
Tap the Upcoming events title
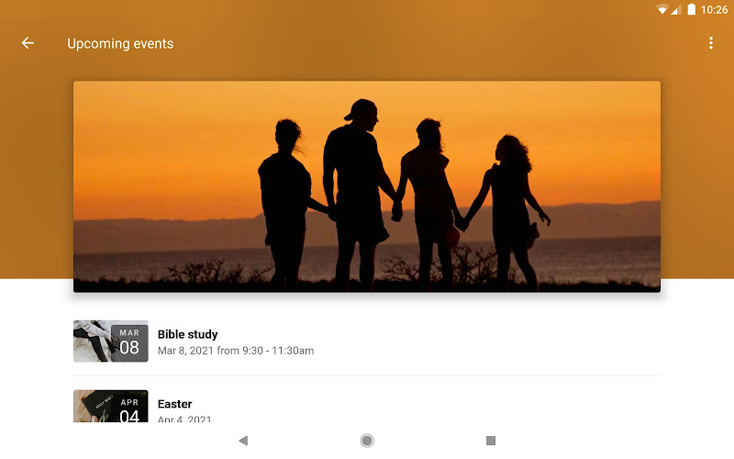120,43
